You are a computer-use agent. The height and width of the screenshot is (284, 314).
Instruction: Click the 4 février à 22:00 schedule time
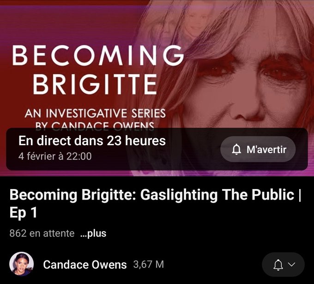[55, 156]
